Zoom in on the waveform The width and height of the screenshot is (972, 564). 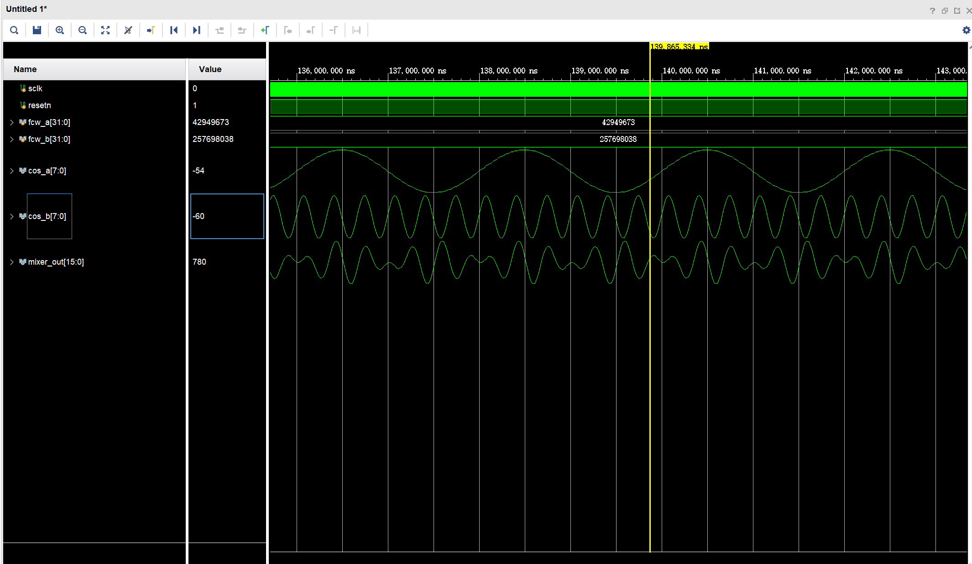click(x=60, y=30)
